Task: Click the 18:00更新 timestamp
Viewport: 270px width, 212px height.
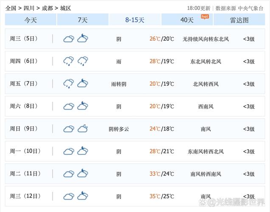Action: point(199,8)
